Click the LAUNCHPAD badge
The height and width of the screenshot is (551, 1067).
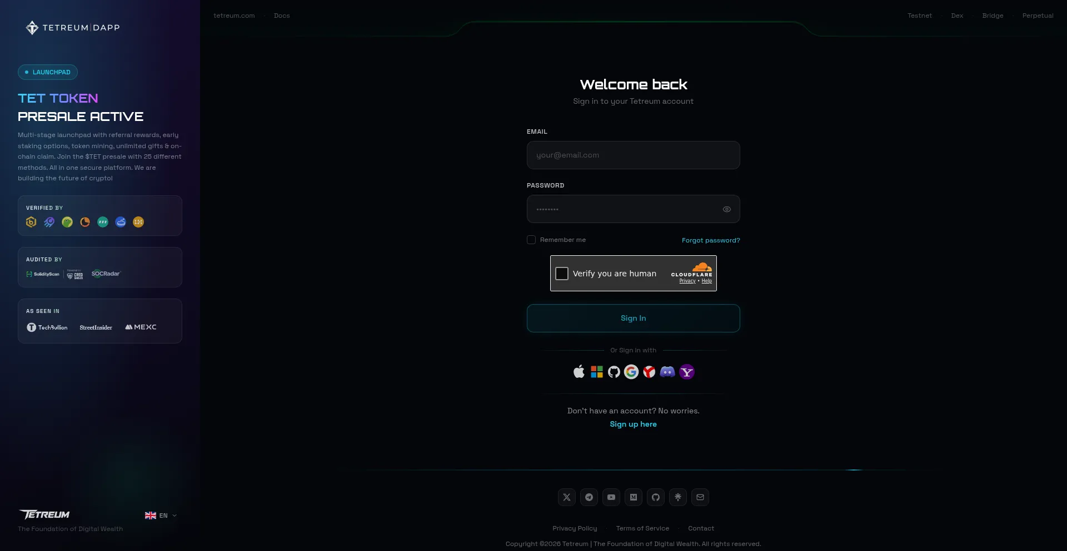(x=48, y=72)
